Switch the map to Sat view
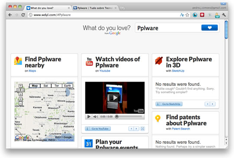 pyautogui.click(x=46, y=86)
